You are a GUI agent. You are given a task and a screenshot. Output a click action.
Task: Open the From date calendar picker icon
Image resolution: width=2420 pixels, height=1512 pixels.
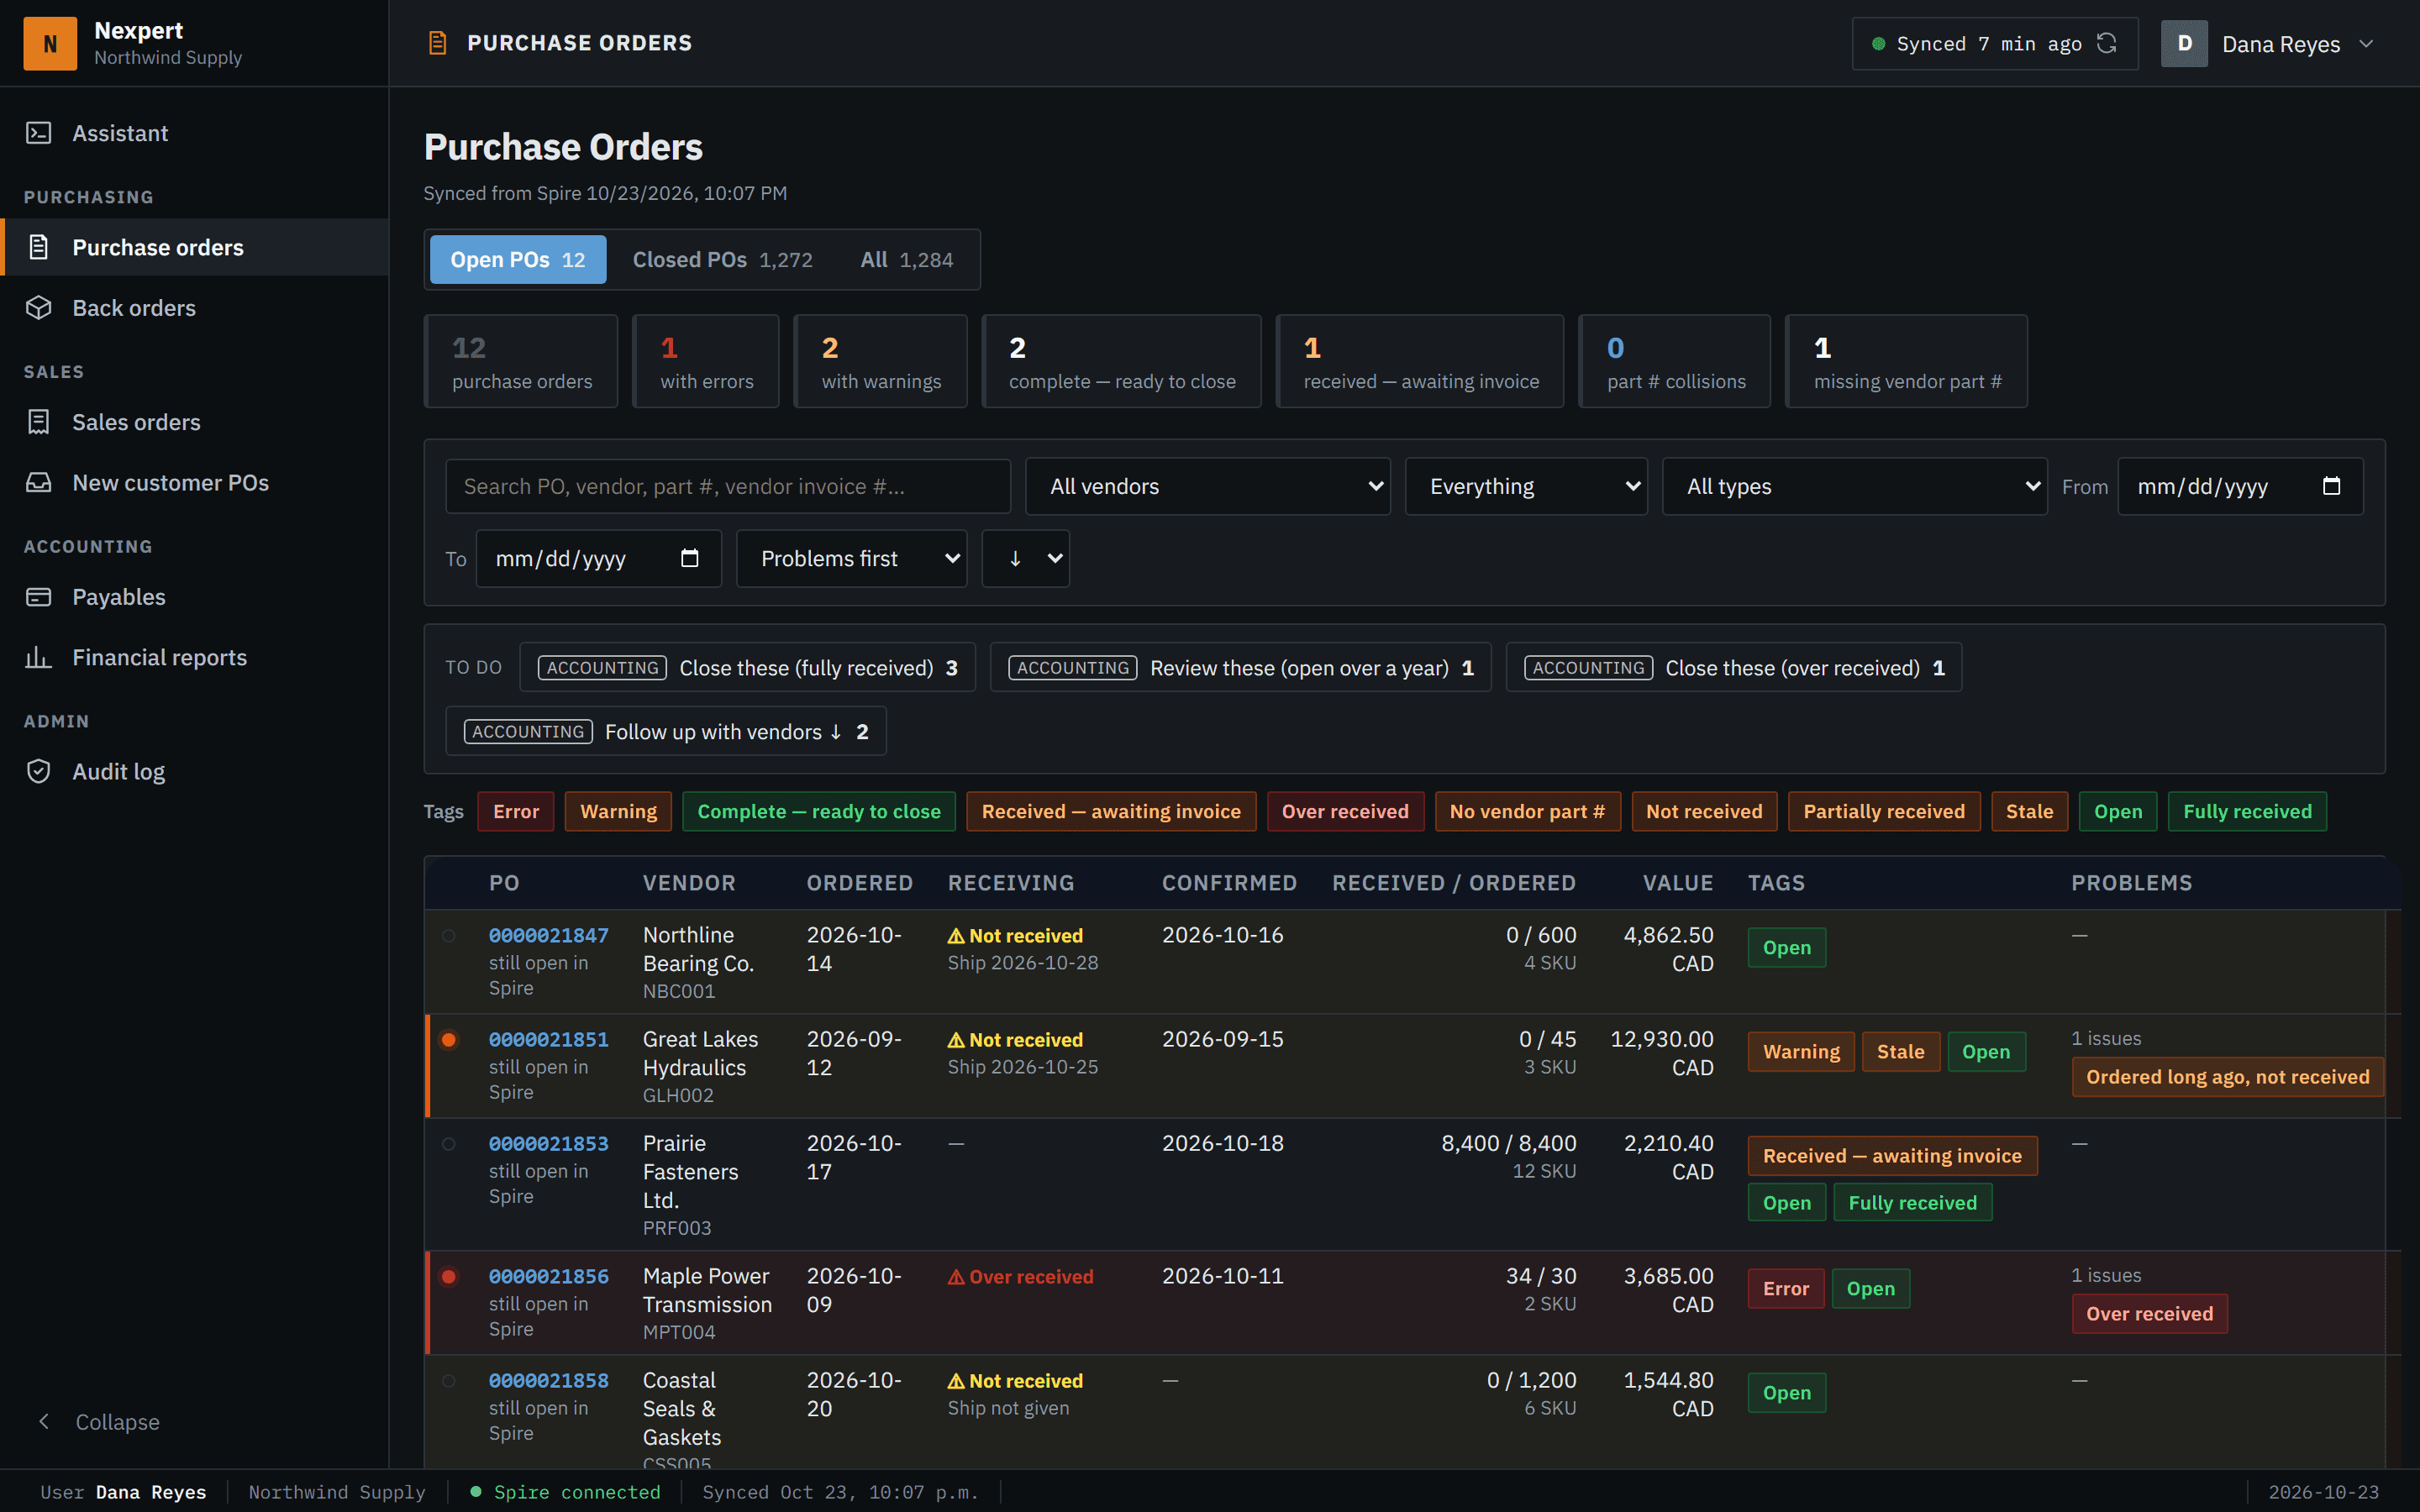pos(2331,486)
